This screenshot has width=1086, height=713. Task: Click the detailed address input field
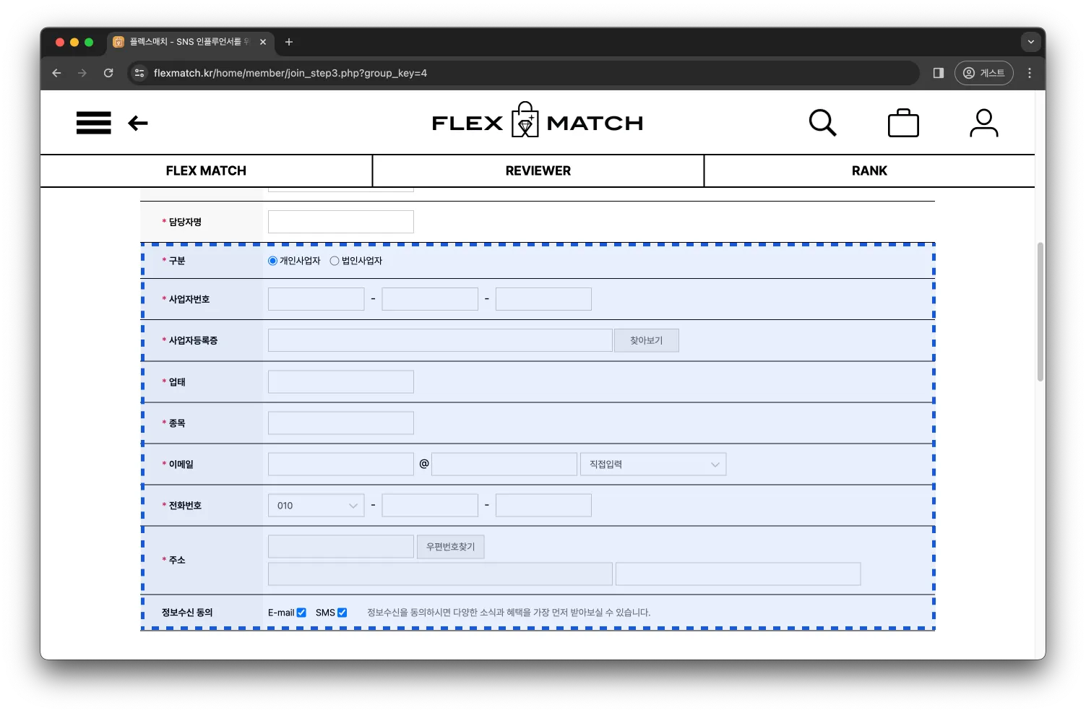tap(738, 574)
